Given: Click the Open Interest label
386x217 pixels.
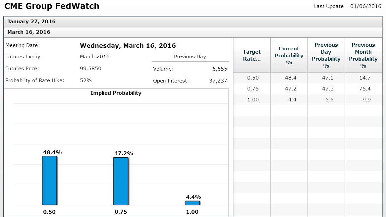Looking at the screenshot, I should point(171,81).
